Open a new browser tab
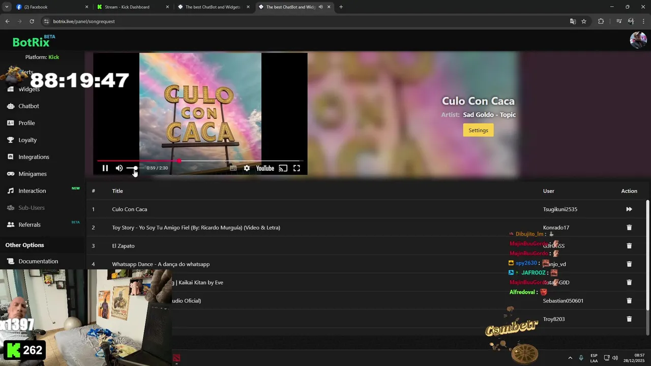This screenshot has width=651, height=366. coord(341,7)
